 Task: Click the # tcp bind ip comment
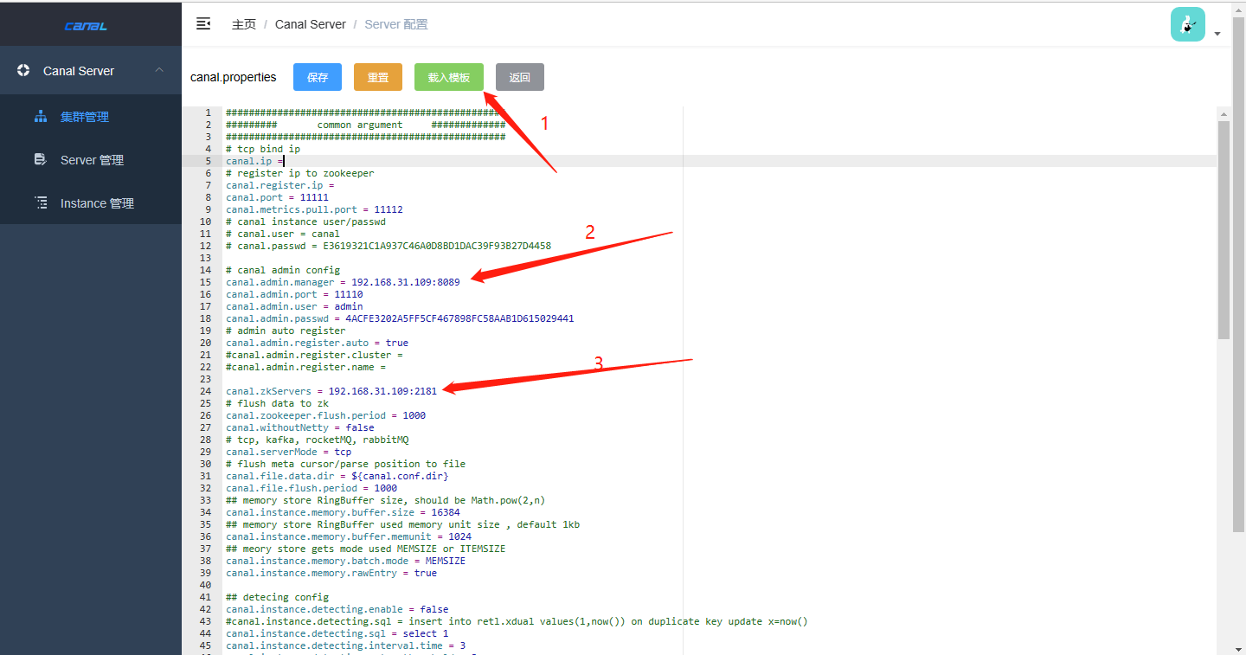pos(263,149)
